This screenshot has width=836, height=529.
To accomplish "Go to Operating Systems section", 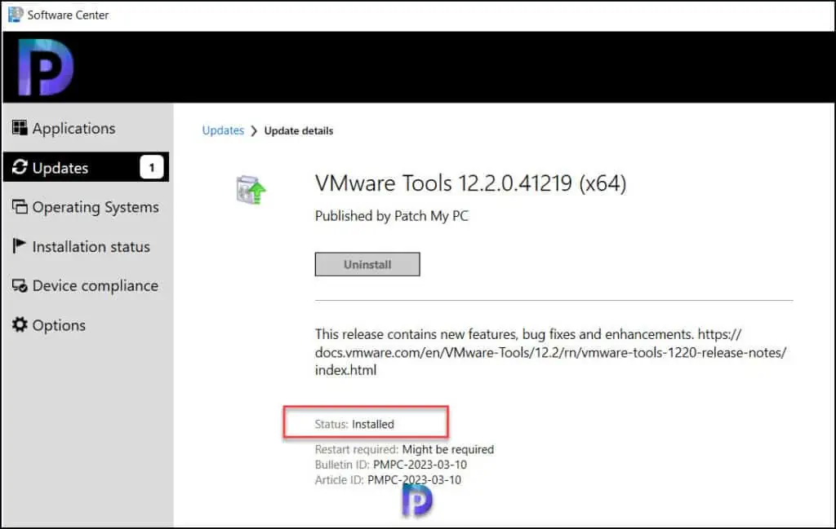I will [x=86, y=206].
